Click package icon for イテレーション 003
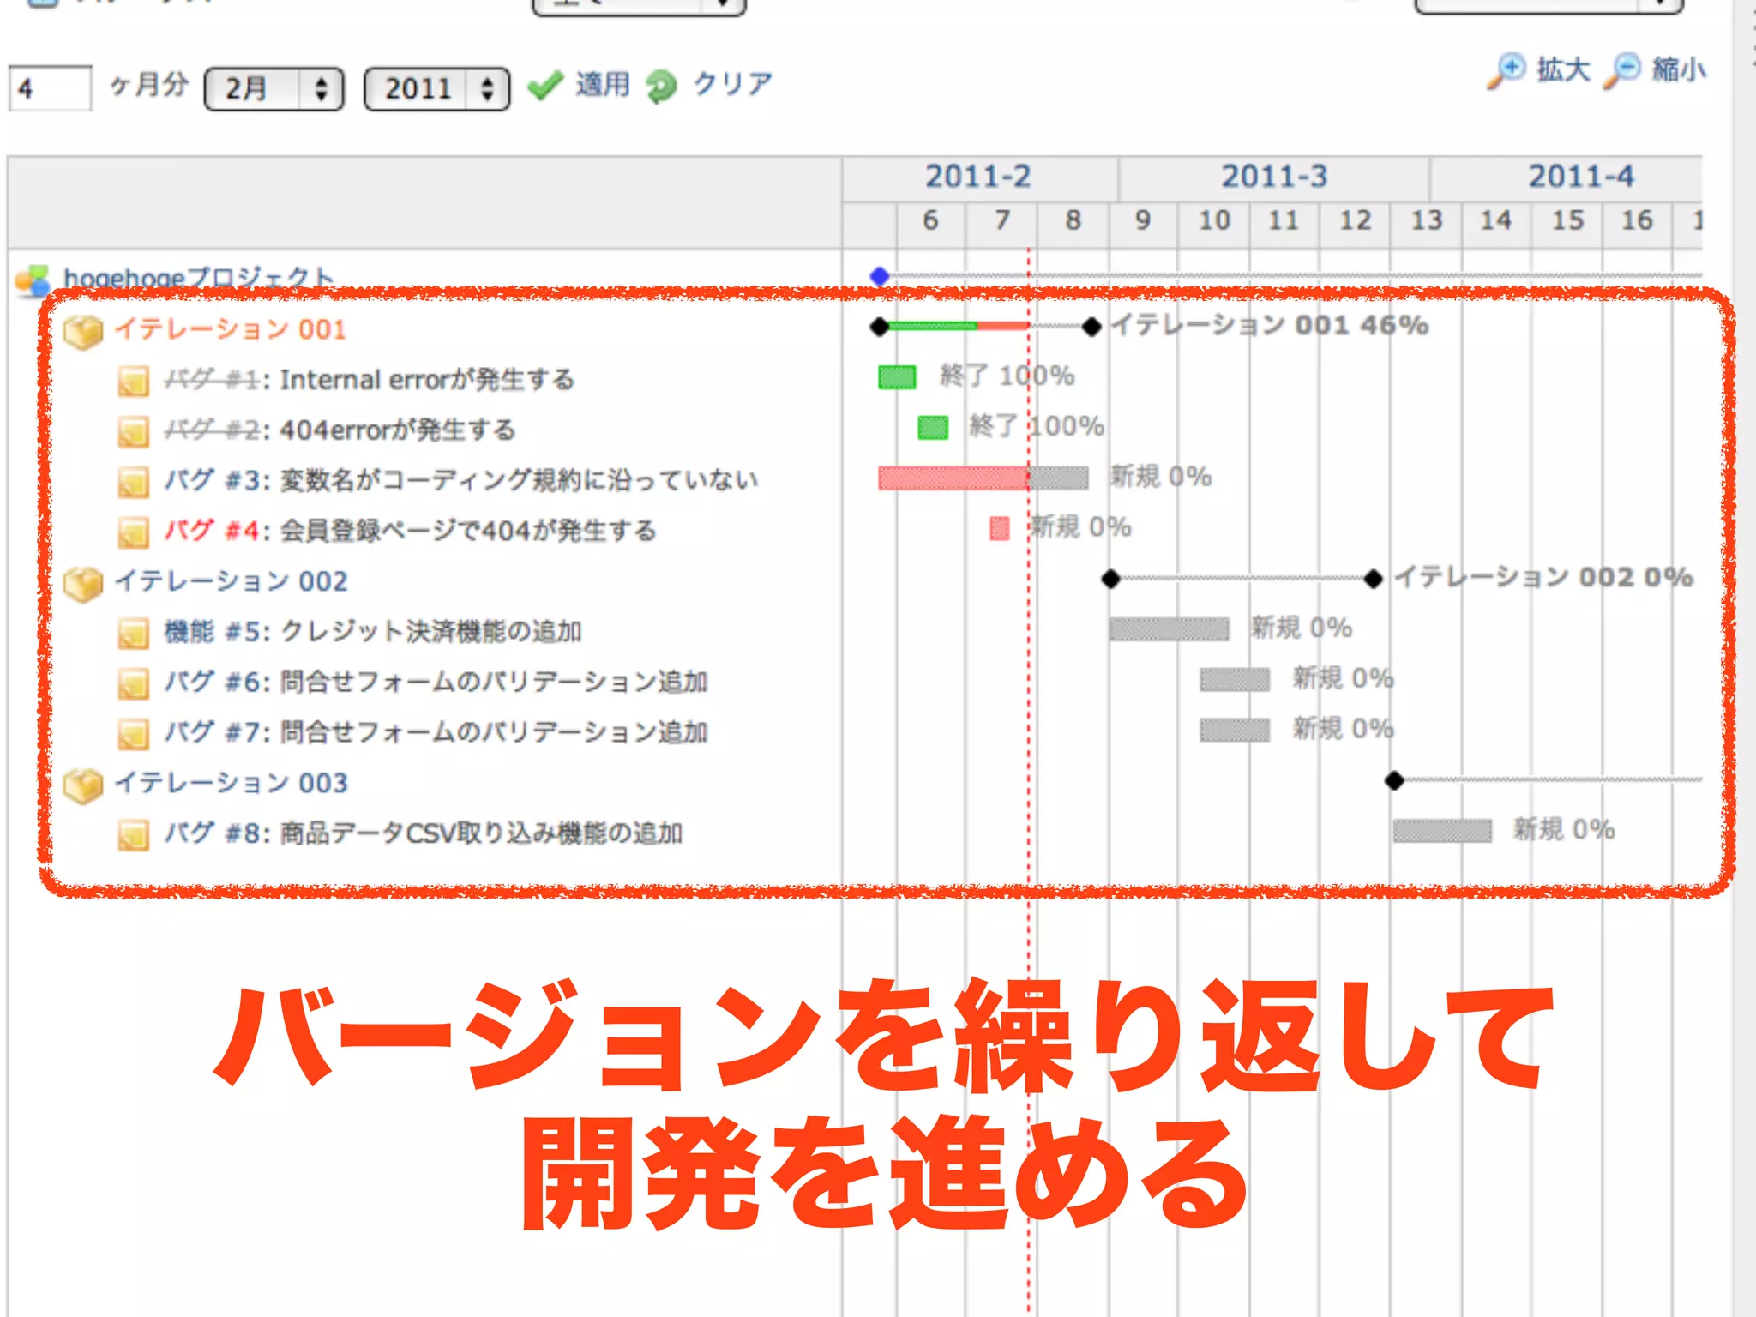Image resolution: width=1756 pixels, height=1317 pixels. 83,785
